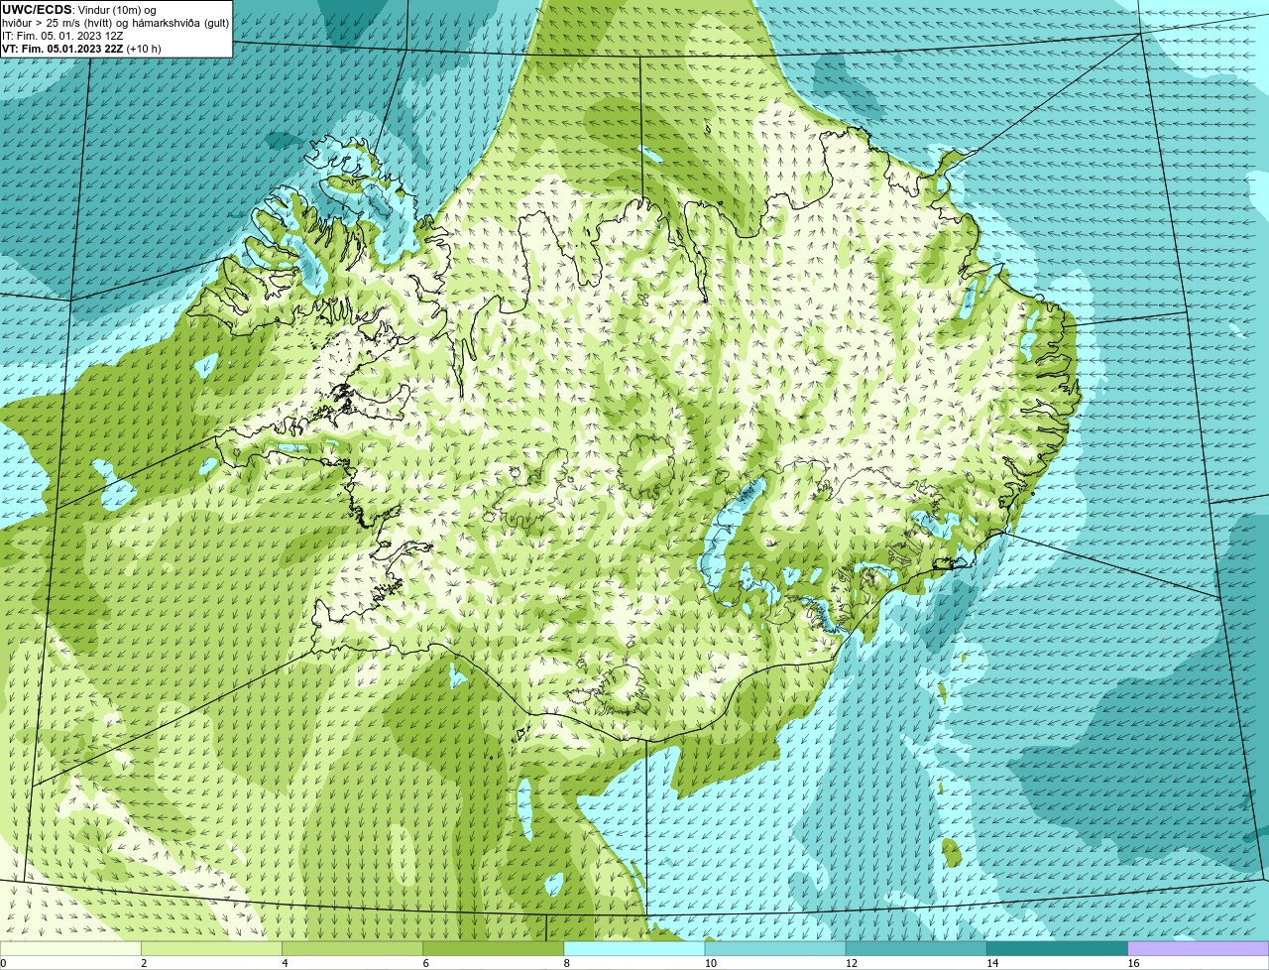Screen dimensions: 1269x970
Task: Click the colorbar label "14"
Action: pyautogui.click(x=992, y=963)
